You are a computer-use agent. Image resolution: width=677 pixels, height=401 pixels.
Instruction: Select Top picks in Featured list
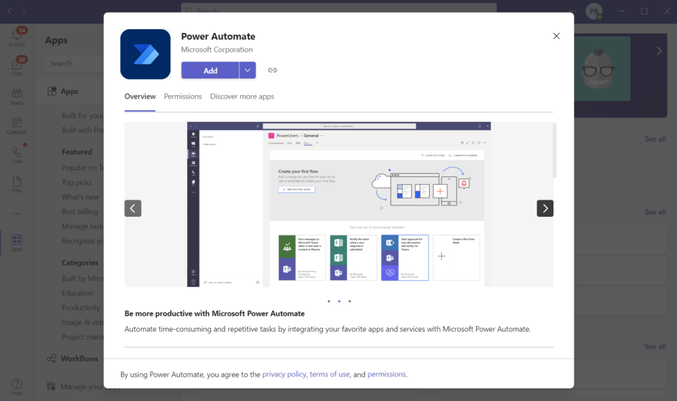point(77,182)
